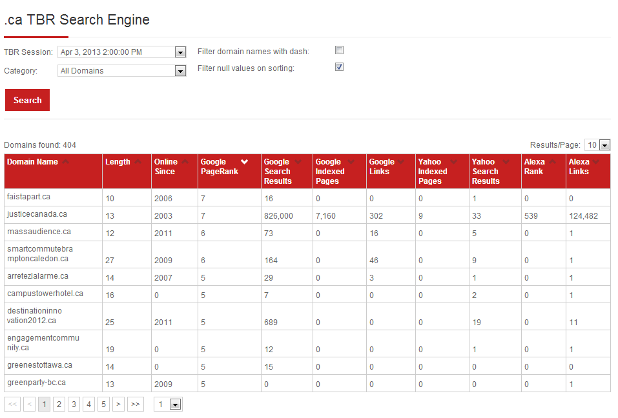The height and width of the screenshot is (418, 618).
Task: Go to results page 3
Action: (x=74, y=404)
